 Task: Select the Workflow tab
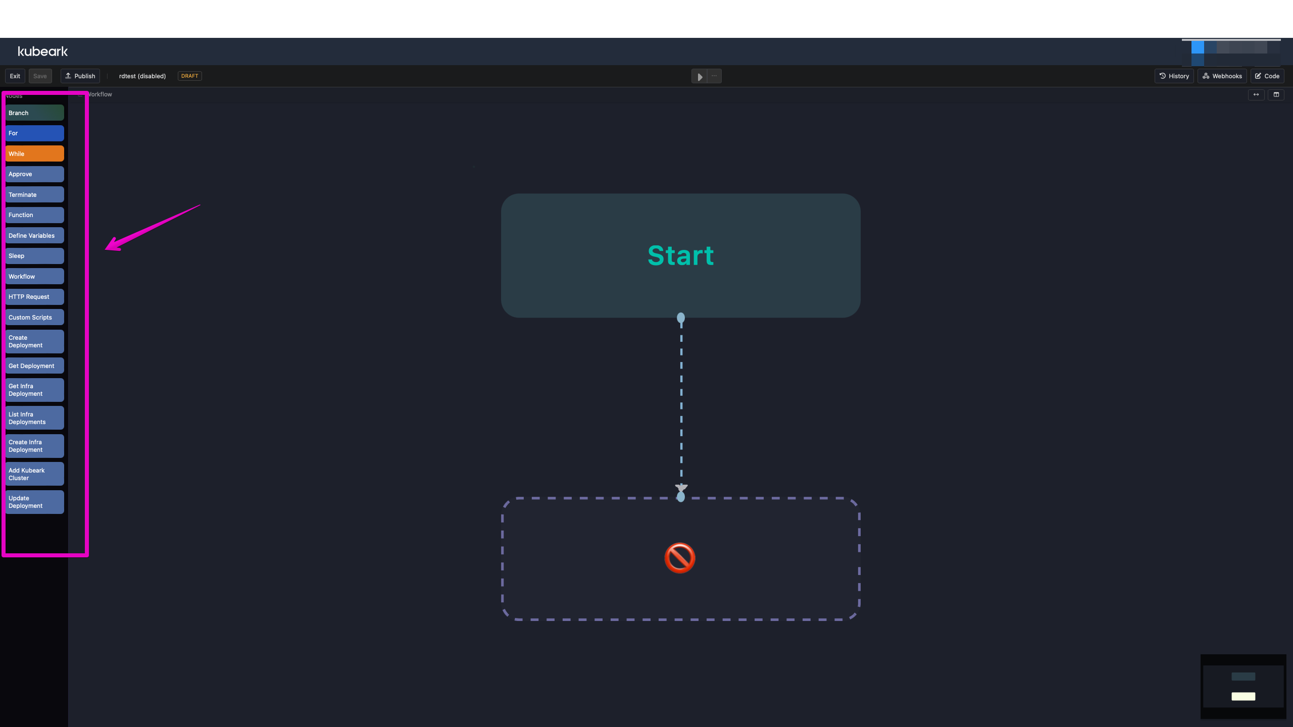coord(100,94)
